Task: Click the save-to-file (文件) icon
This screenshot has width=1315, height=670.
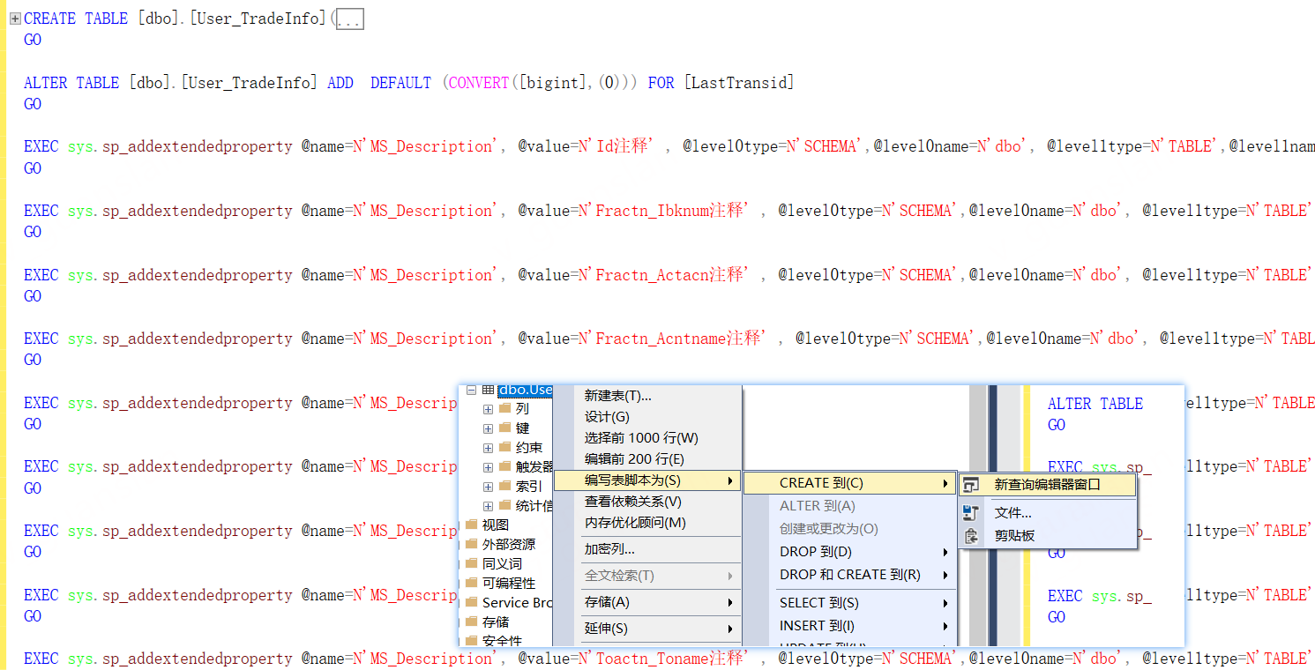Action: pos(971,513)
